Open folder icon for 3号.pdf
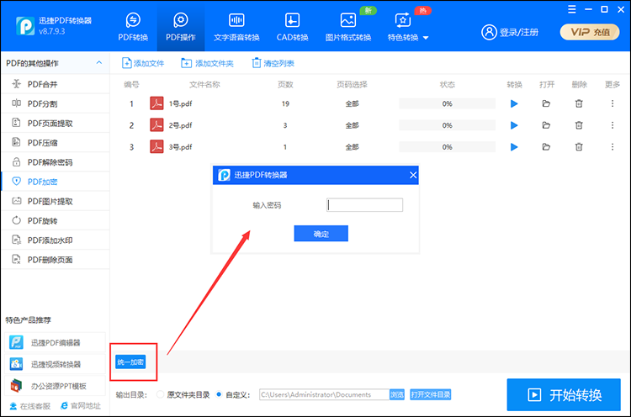Image resolution: width=631 pixels, height=417 pixels. (x=546, y=147)
